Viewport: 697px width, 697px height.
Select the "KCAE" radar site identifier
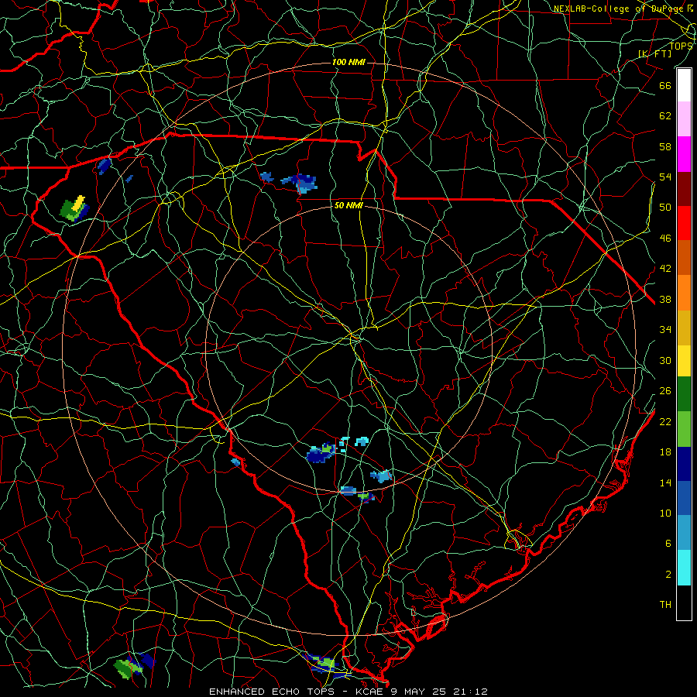(x=371, y=692)
